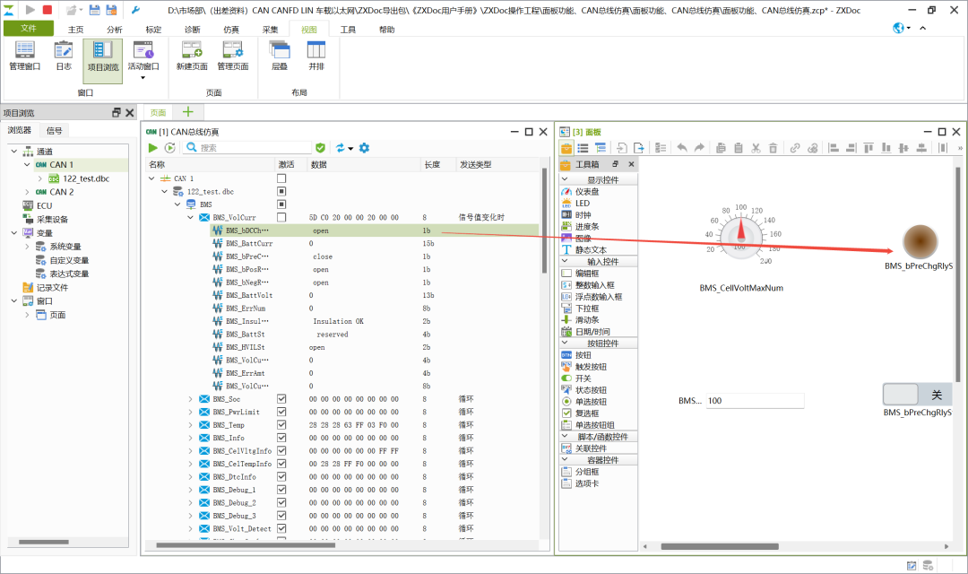Viewport: 968px width, 574px height.
Task: Click the delete trash icon in panel toolbar
Action: click(773, 148)
